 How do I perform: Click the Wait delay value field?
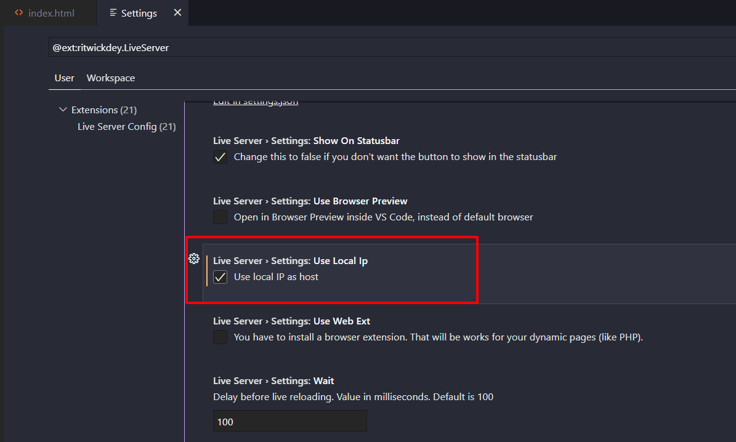(x=290, y=421)
